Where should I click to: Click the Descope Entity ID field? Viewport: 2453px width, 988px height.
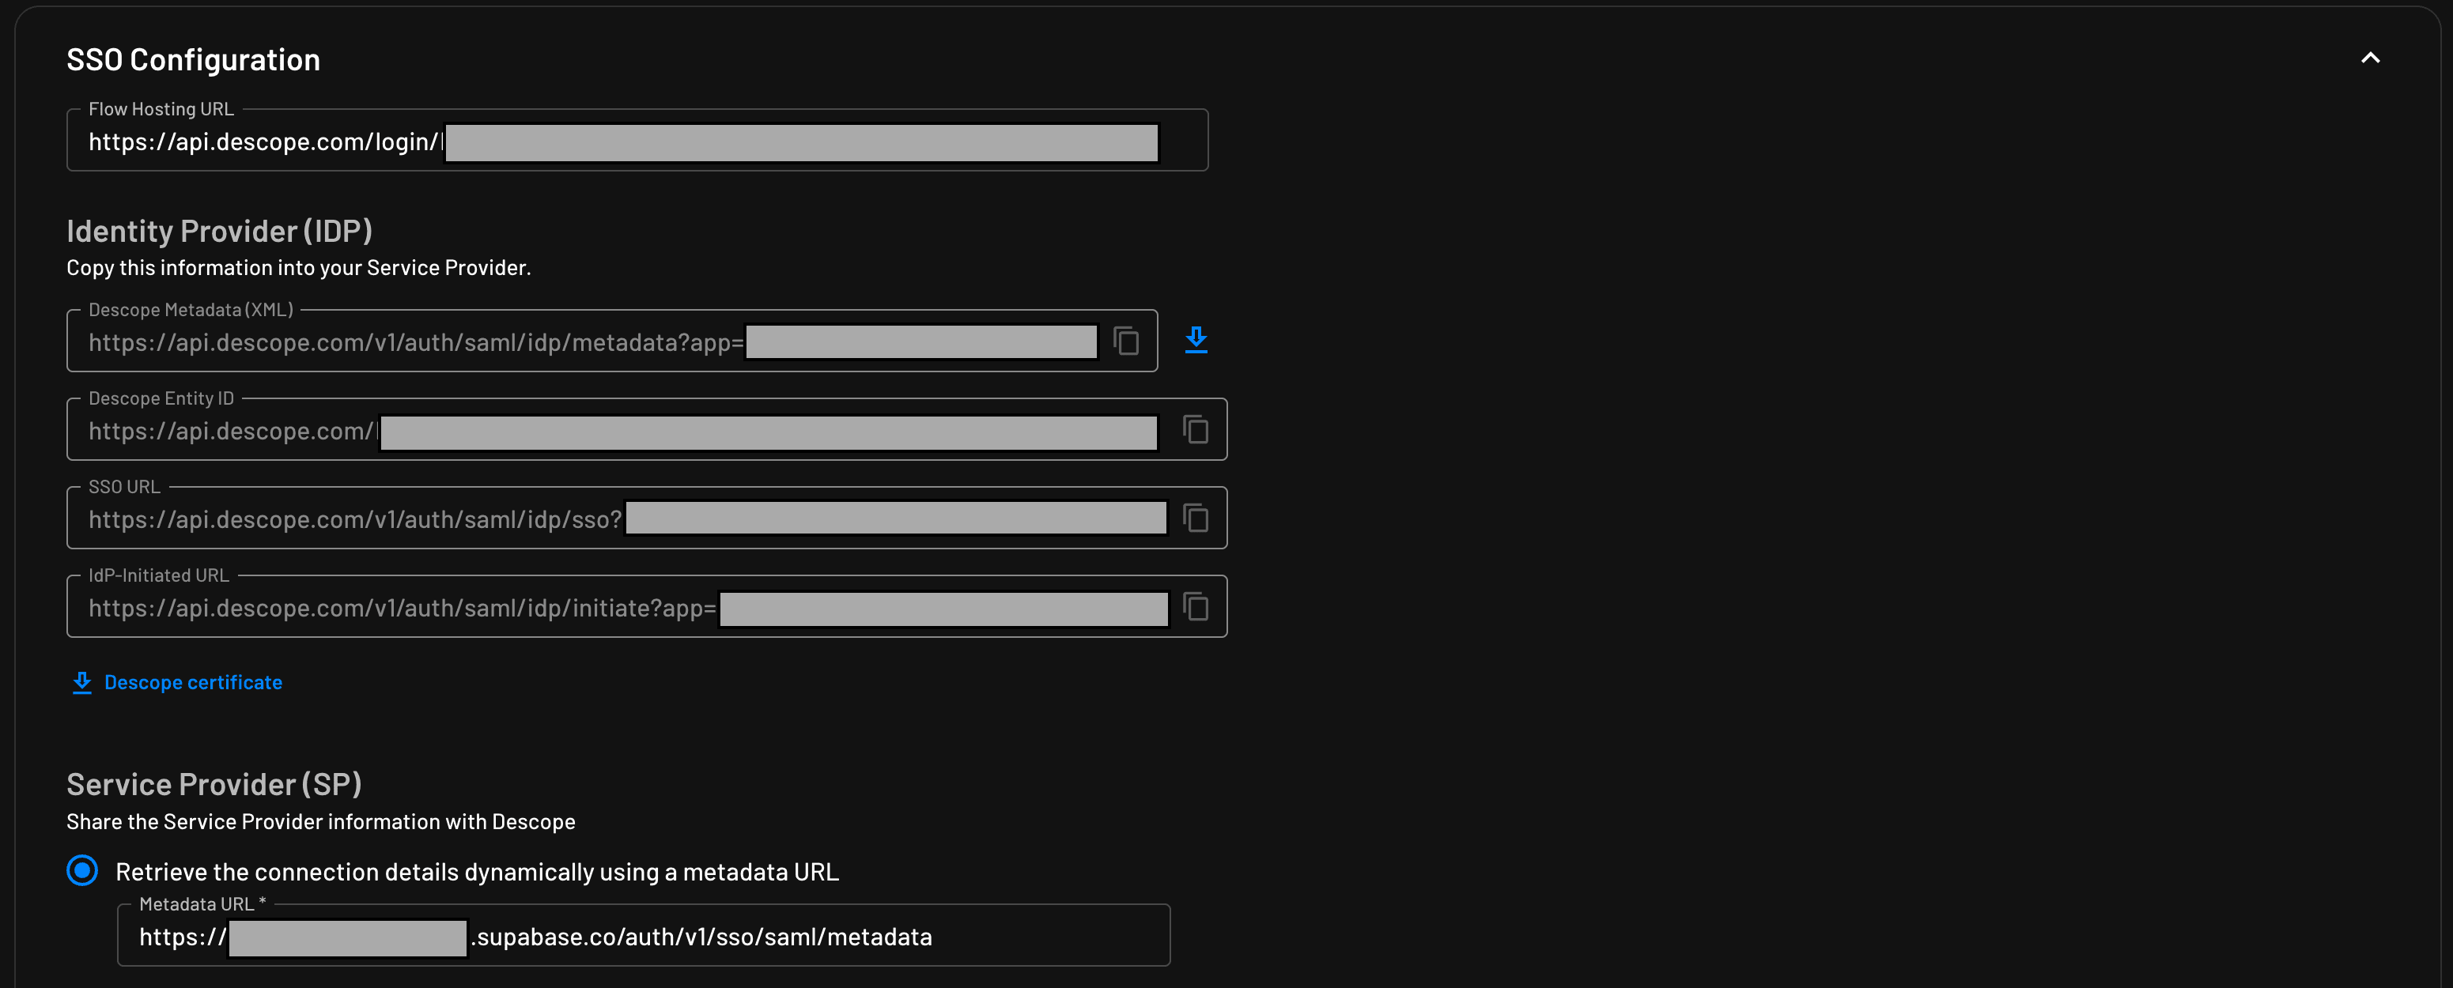click(x=647, y=429)
